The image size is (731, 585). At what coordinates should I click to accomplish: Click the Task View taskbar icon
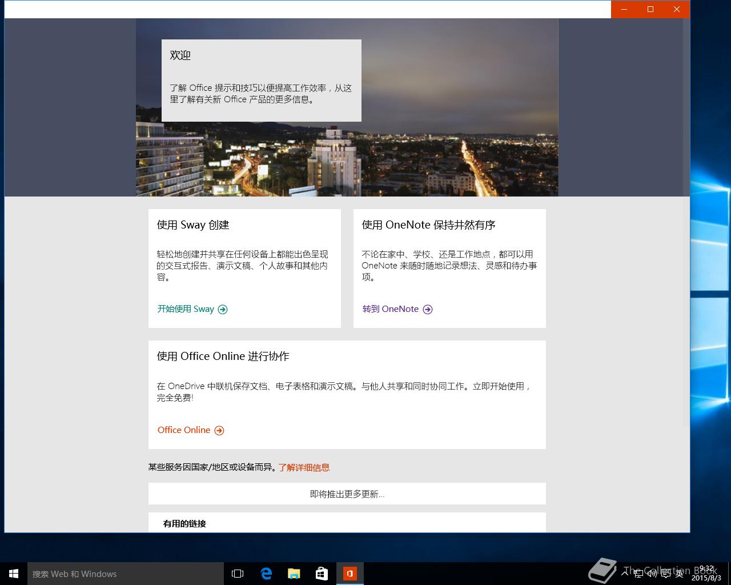pyautogui.click(x=238, y=574)
